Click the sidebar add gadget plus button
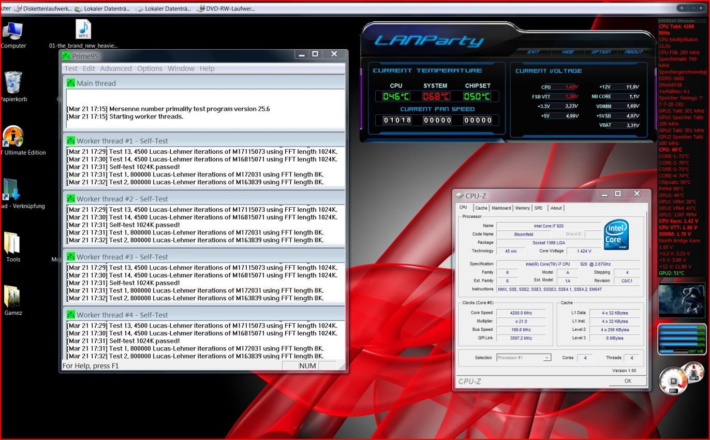The width and height of the screenshot is (710, 440). (x=682, y=8)
